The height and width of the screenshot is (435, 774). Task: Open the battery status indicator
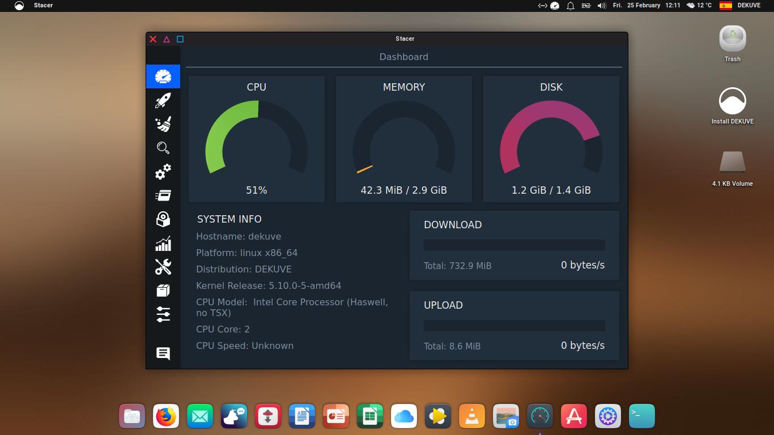[x=586, y=6]
